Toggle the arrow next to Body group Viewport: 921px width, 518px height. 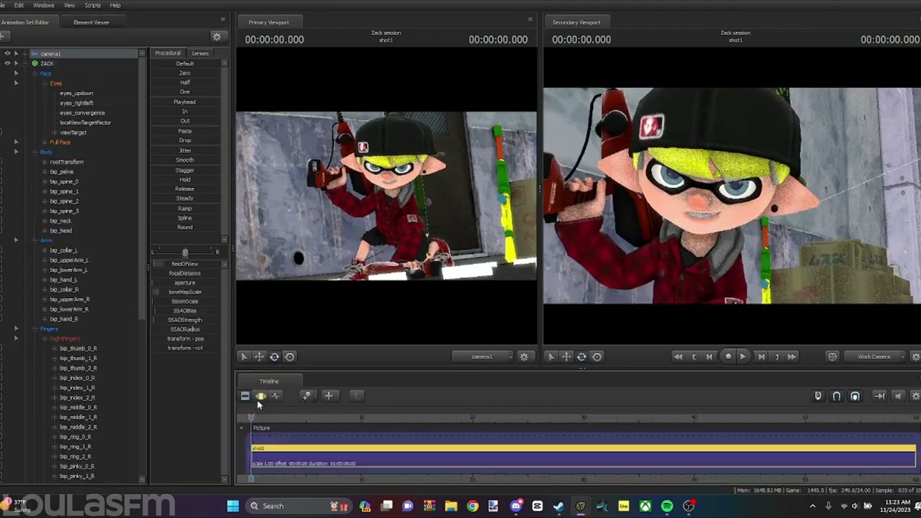coord(16,152)
